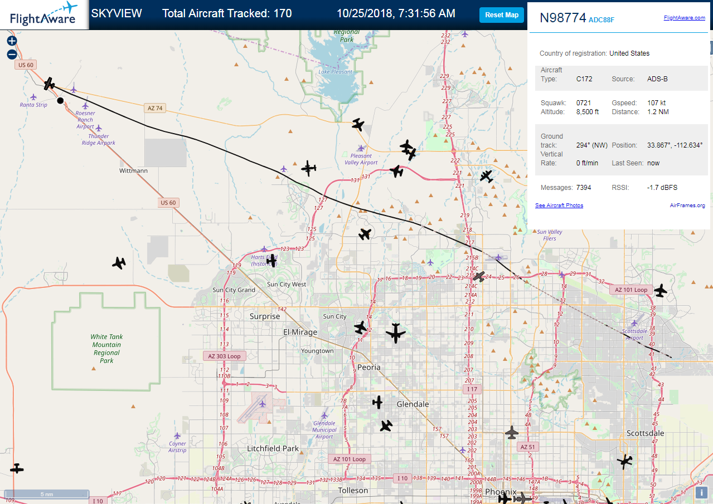Viewport: 713px width, 504px height.
Task: Select aircraft west of Pleasant Valley Airport
Action: (x=308, y=168)
